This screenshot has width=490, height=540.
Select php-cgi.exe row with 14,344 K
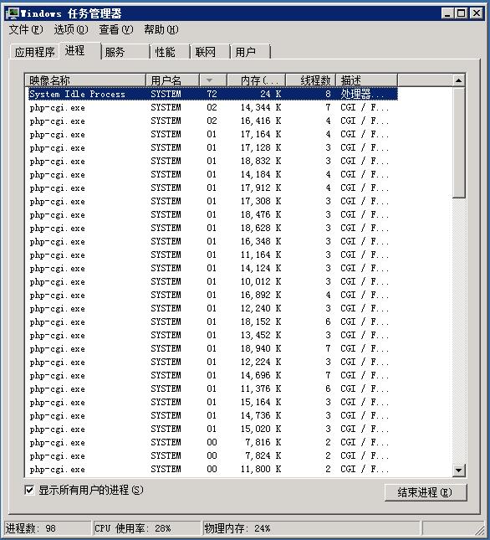coord(213,107)
